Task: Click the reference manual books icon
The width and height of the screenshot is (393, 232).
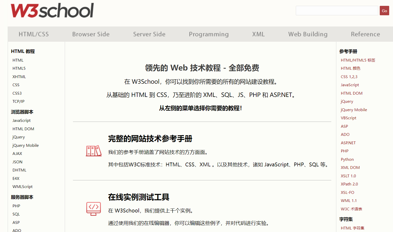Action: point(94,151)
